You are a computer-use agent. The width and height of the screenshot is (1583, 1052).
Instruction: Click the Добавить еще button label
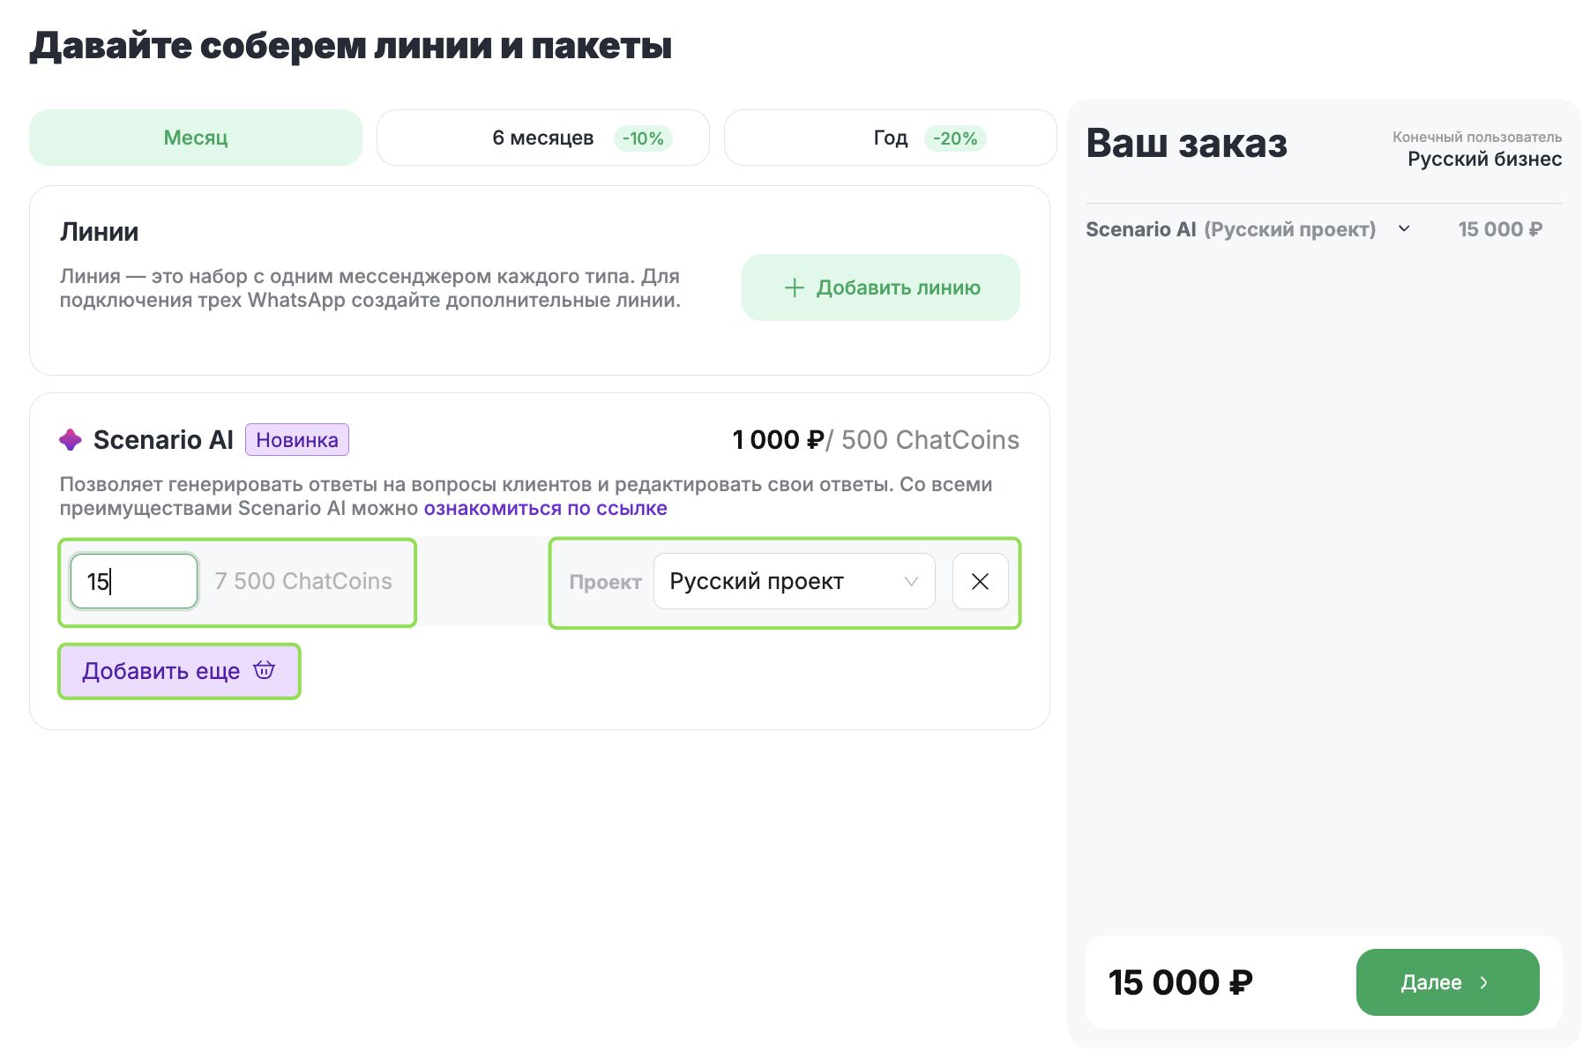click(x=161, y=671)
